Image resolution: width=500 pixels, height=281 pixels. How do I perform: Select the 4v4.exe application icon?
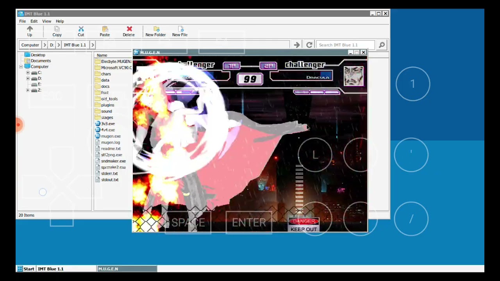click(x=98, y=130)
